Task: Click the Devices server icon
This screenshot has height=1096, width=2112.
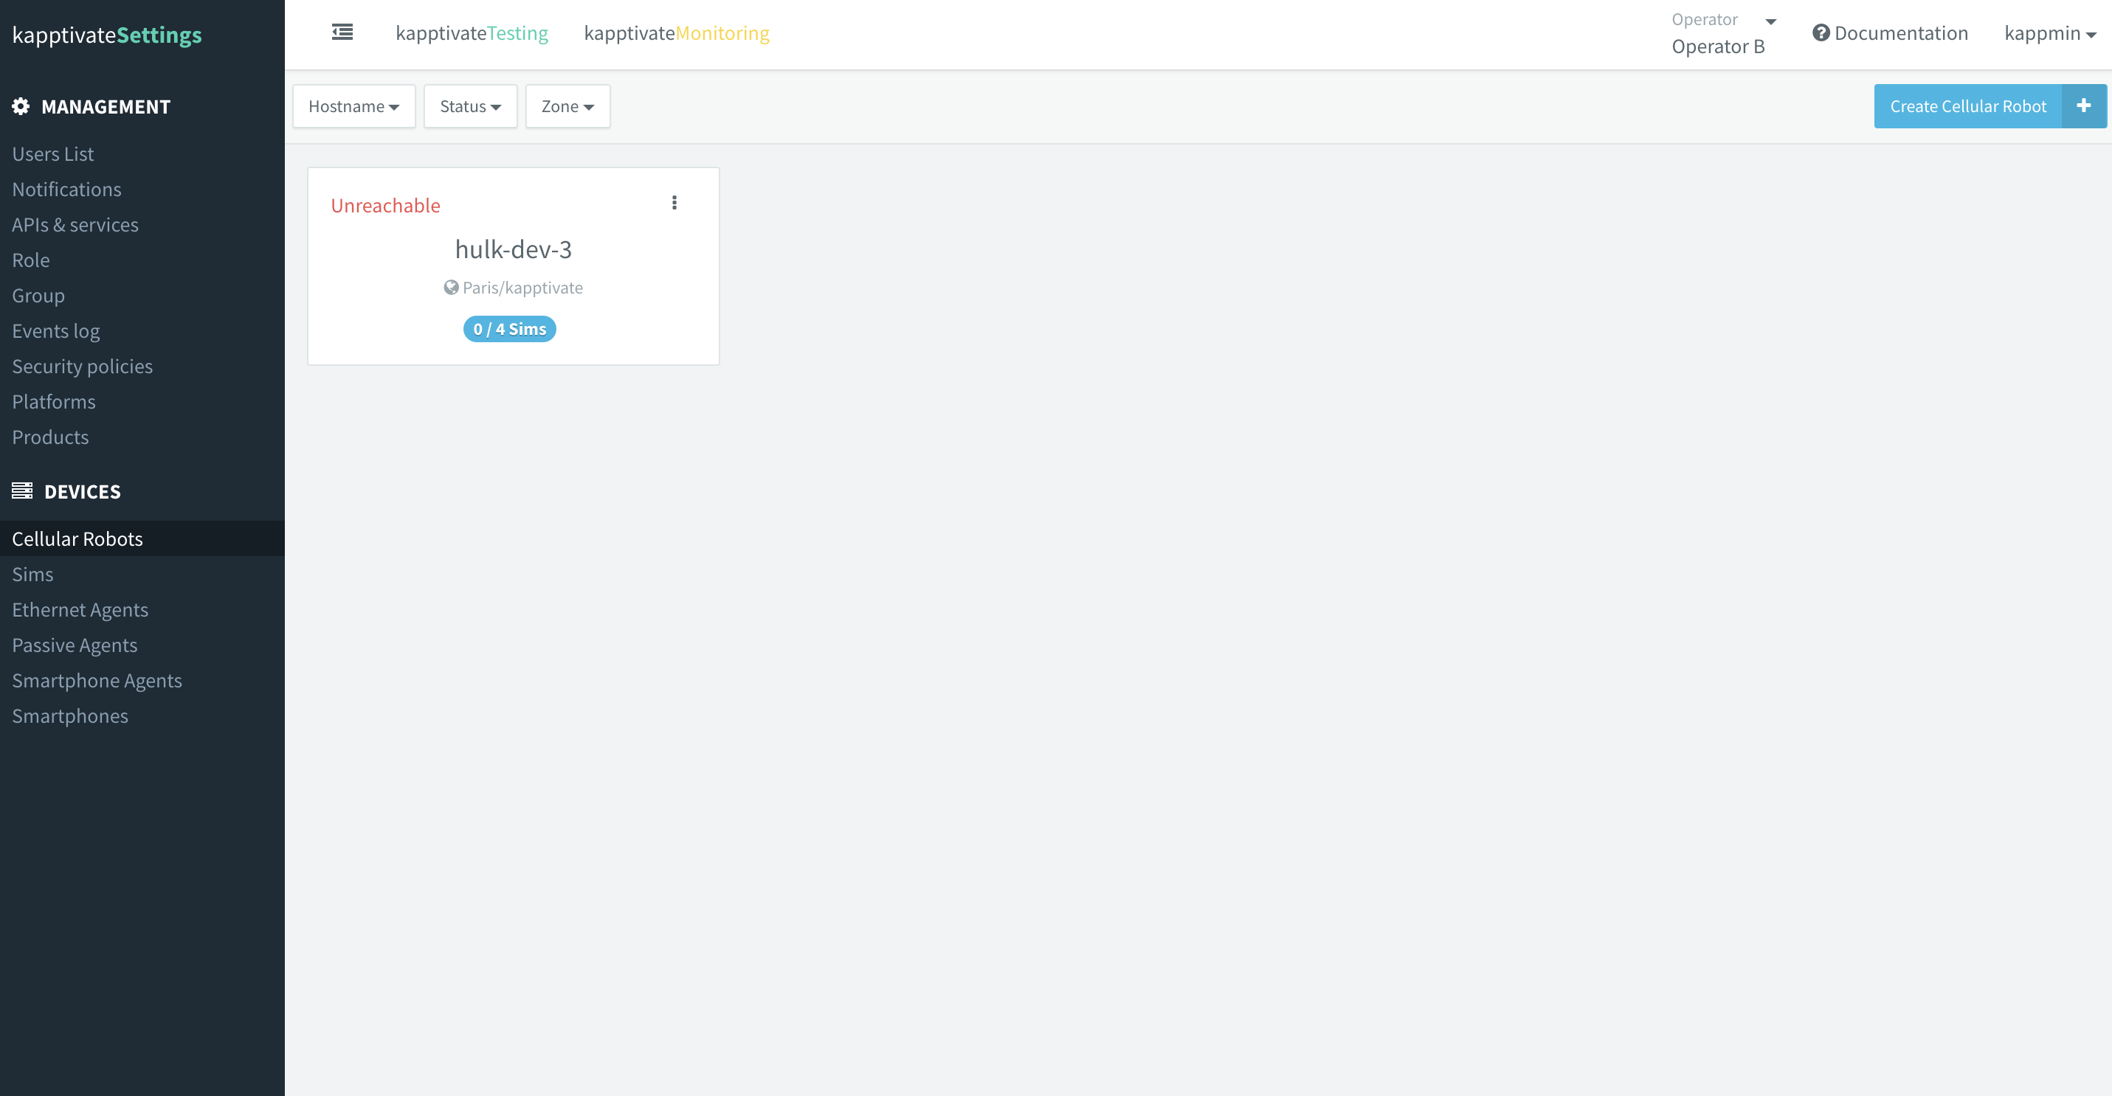Action: tap(22, 490)
